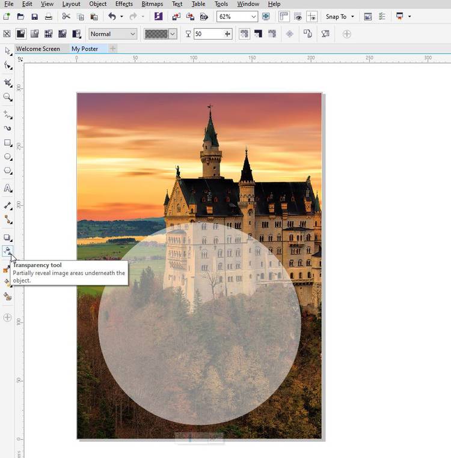Select the Text tool
The width and height of the screenshot is (451, 458).
click(x=8, y=188)
